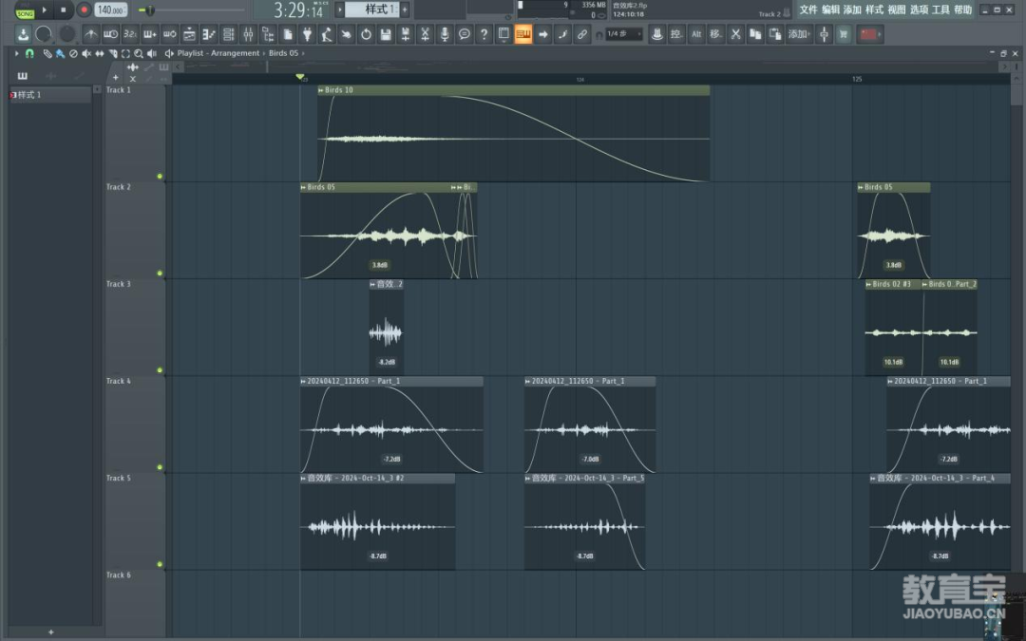This screenshot has width=1026, height=641.
Task: Expand Birds 05 breadcrumb arrow
Action: 303,53
